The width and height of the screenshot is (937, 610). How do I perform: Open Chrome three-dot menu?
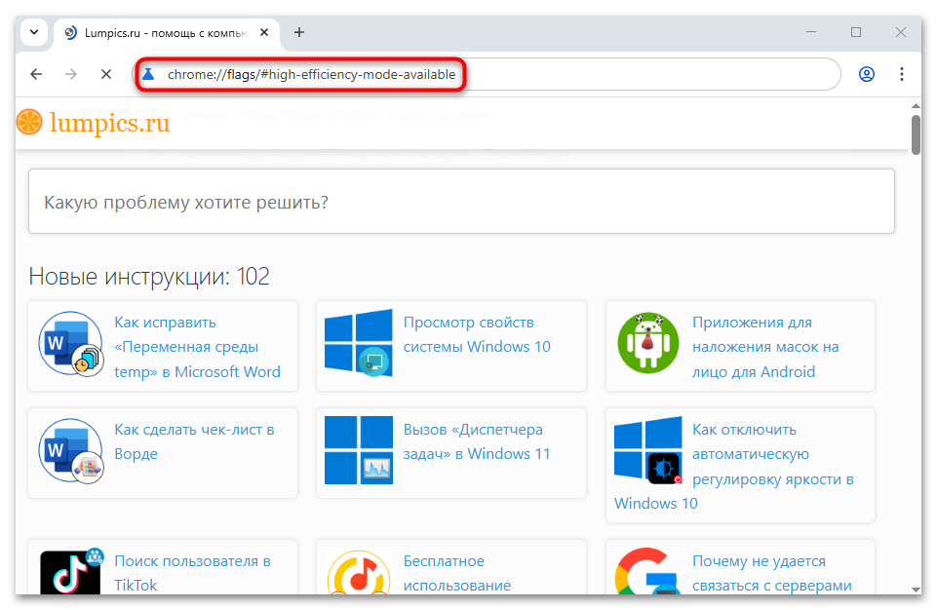(902, 74)
